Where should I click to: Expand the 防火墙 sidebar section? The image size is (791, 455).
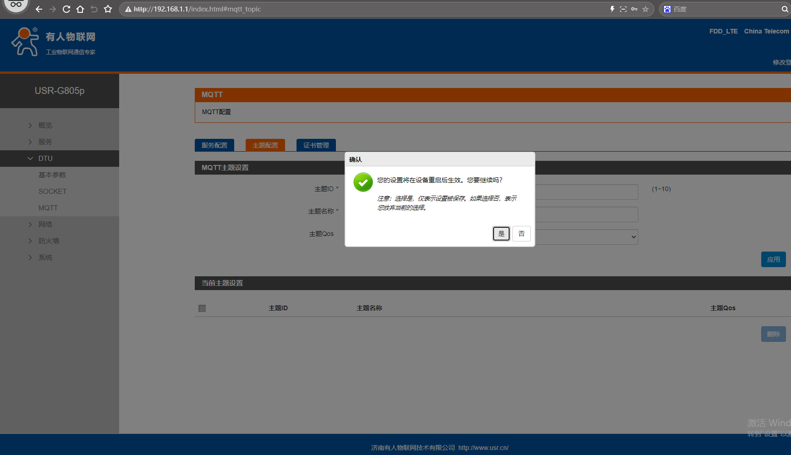click(48, 241)
